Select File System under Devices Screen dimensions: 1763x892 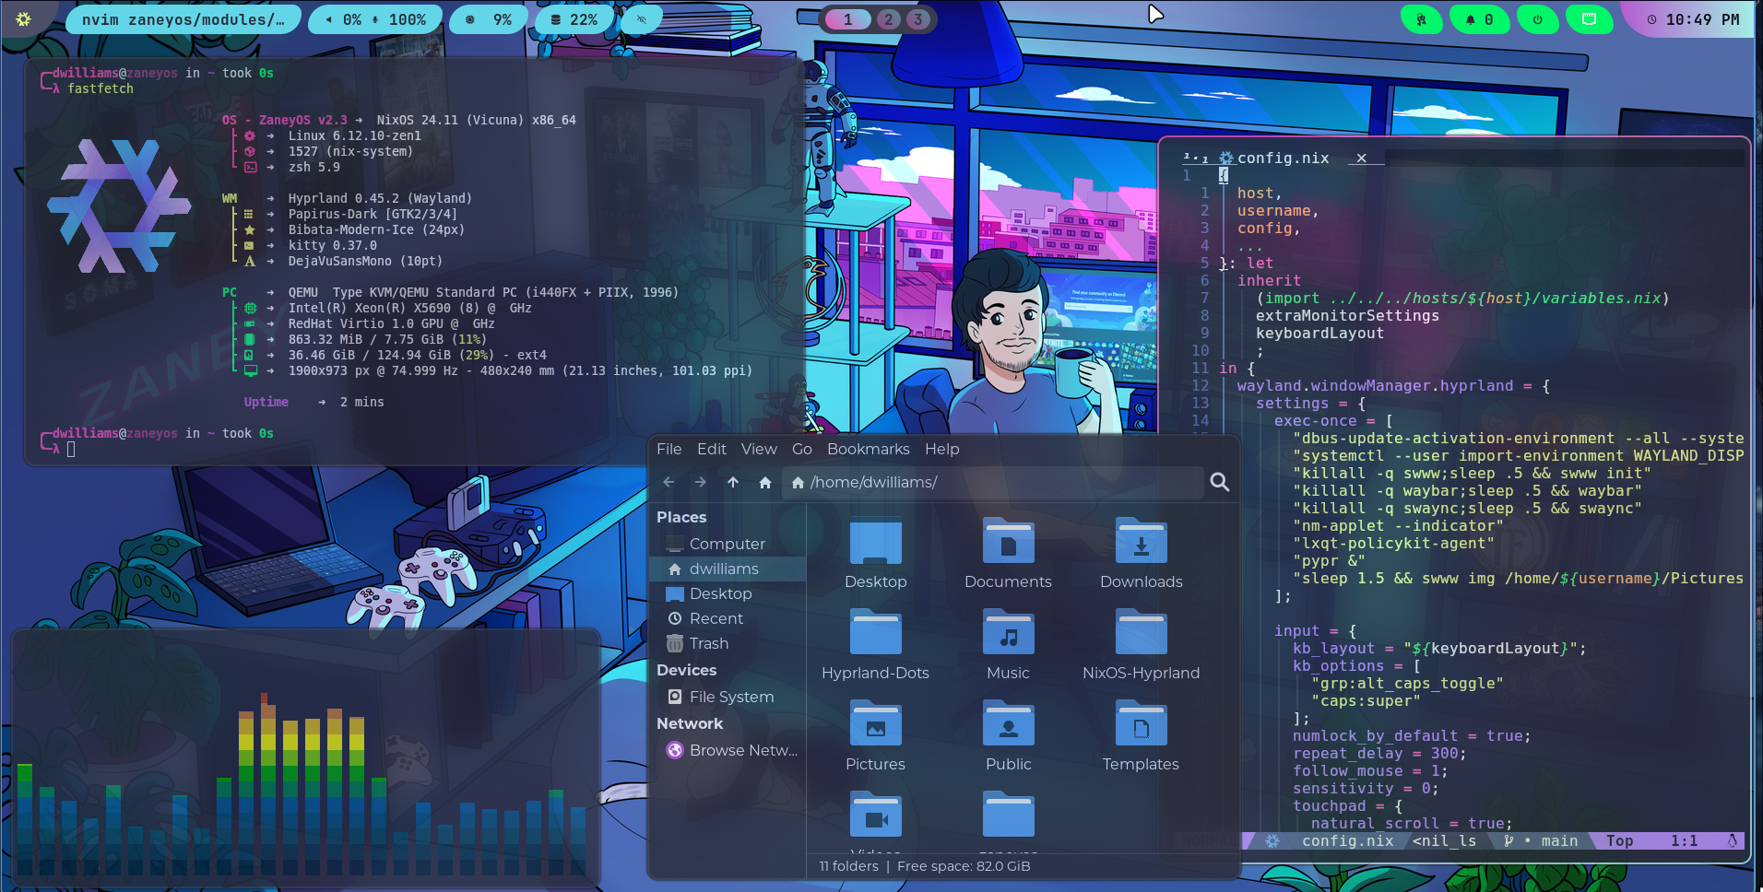click(730, 697)
